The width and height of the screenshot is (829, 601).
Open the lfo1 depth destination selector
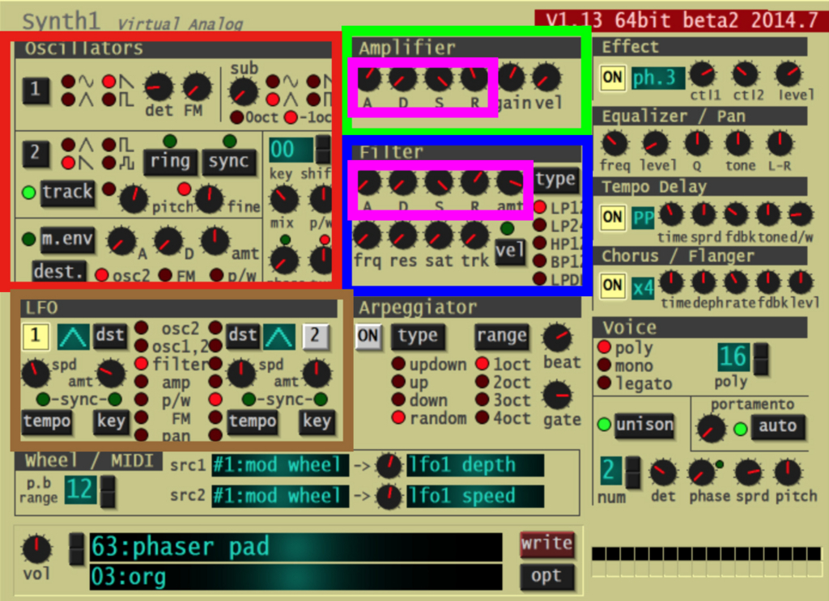[x=474, y=465]
